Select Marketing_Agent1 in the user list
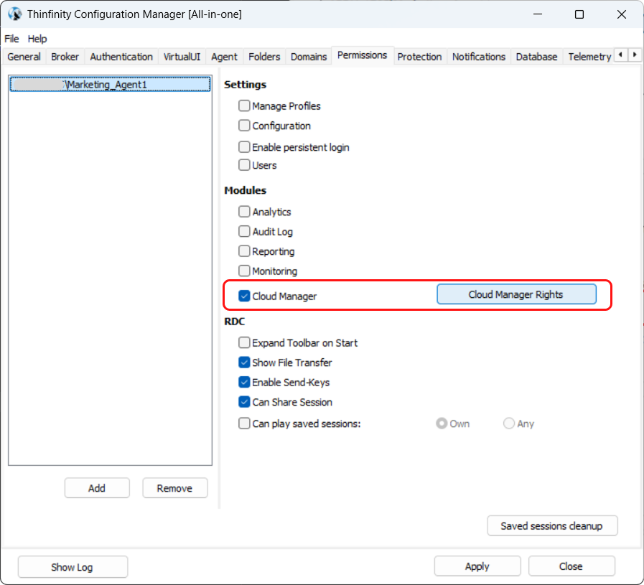This screenshot has width=644, height=585. [x=110, y=84]
